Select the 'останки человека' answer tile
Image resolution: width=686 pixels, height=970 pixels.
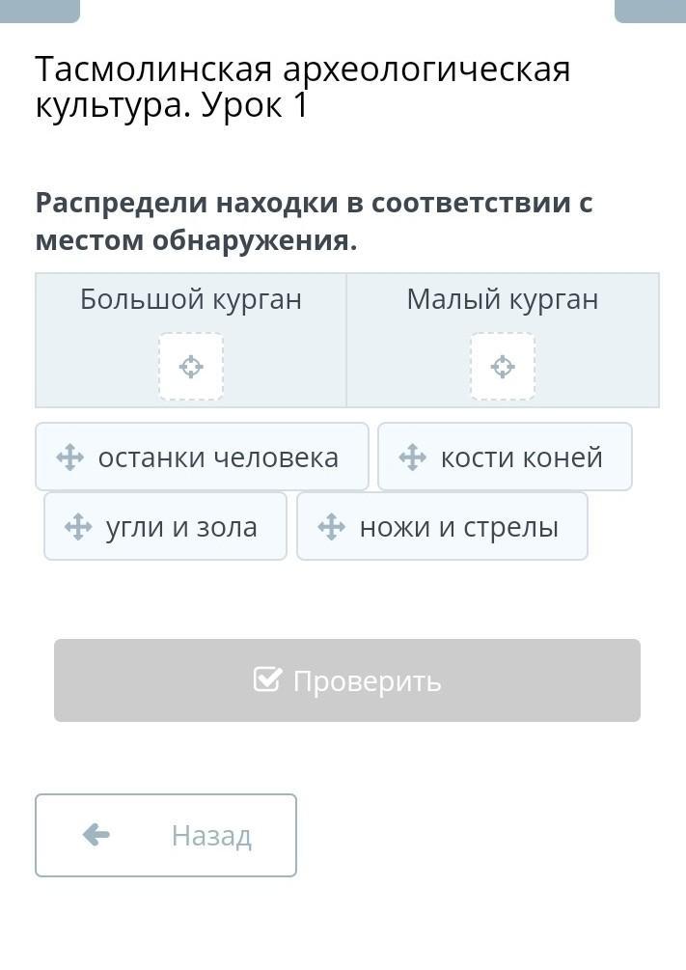click(203, 457)
